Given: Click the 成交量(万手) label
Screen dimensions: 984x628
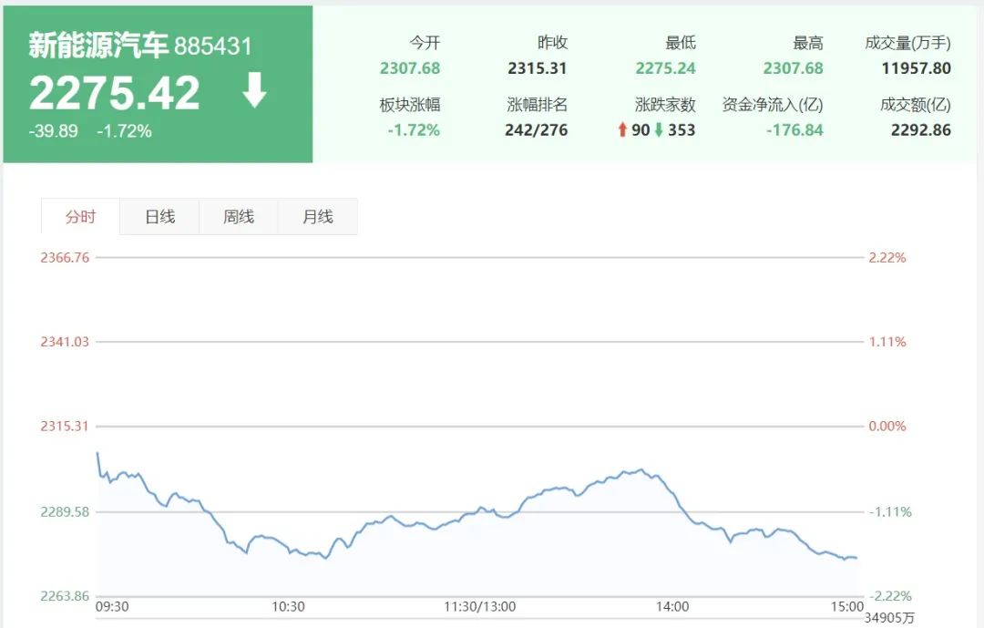Looking at the screenshot, I should click(x=907, y=43).
